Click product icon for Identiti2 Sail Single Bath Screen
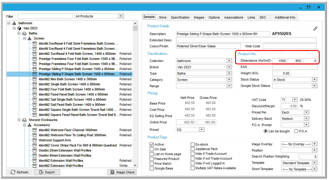 click(x=35, y=99)
